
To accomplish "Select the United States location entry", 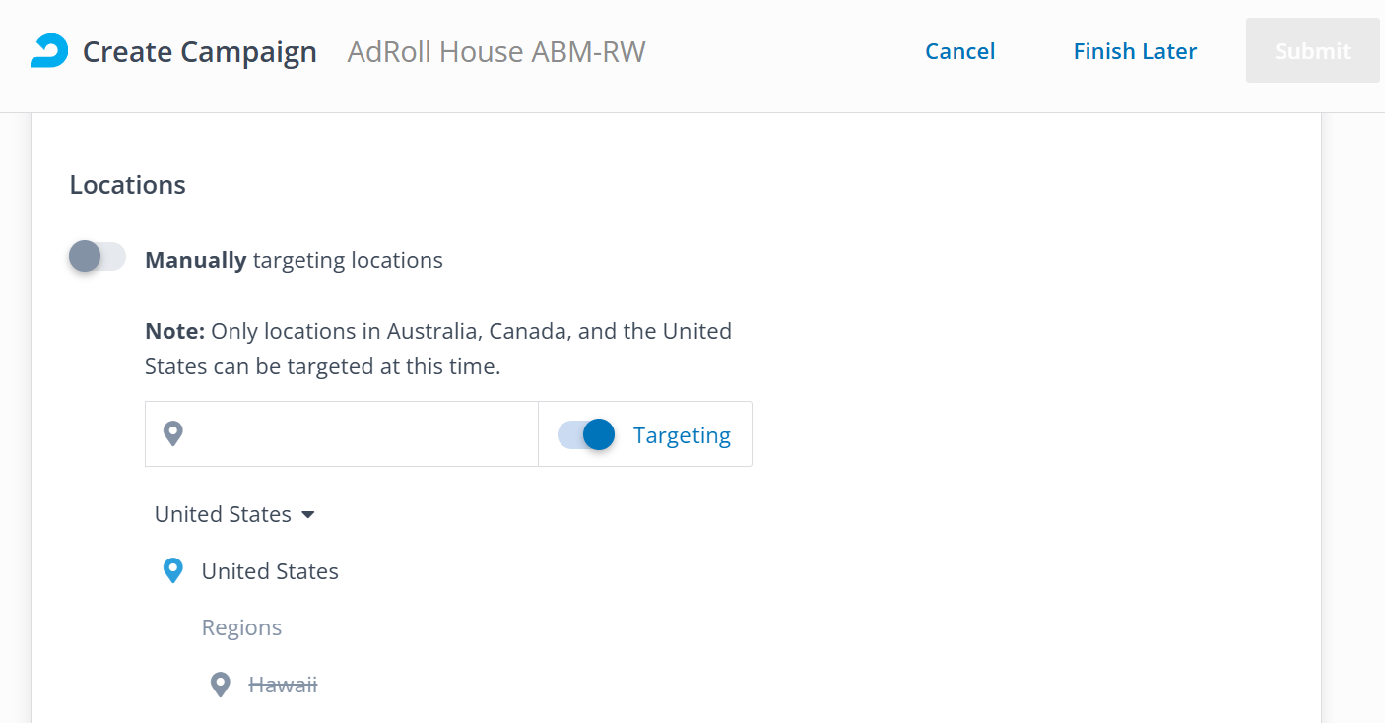I will tap(270, 571).
